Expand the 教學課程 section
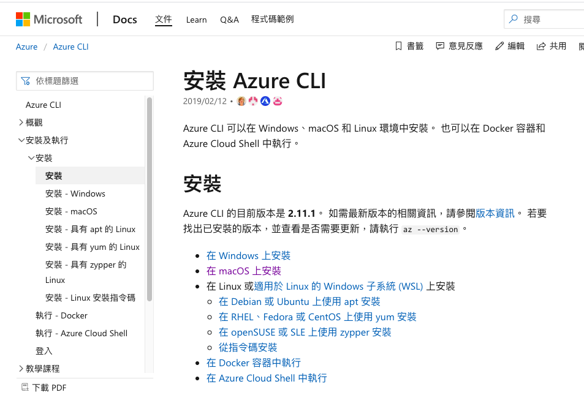 click(21, 369)
